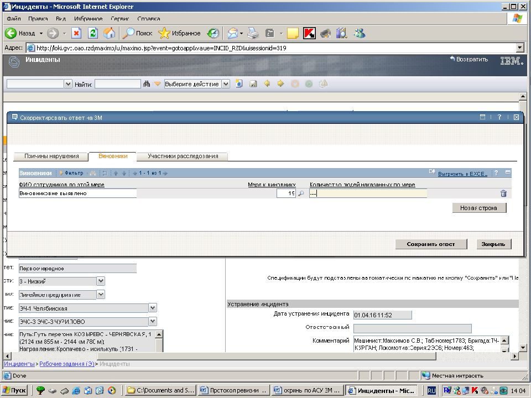Viewport: 531px width, 398px height.
Task: Click the yellow note icon in browser toolbar
Action: click(x=293, y=33)
